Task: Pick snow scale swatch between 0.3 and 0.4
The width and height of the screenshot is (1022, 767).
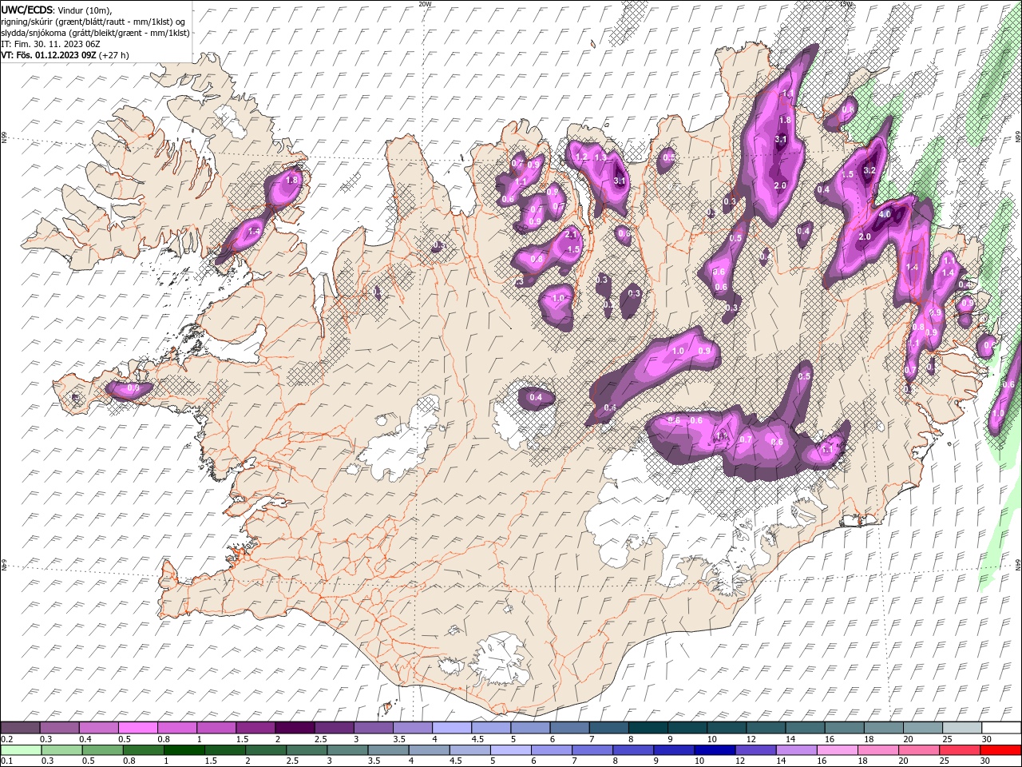Action: (60, 728)
